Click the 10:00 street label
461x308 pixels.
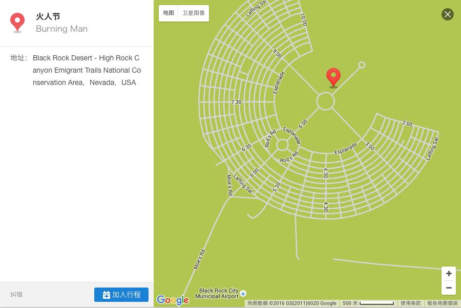point(304,19)
